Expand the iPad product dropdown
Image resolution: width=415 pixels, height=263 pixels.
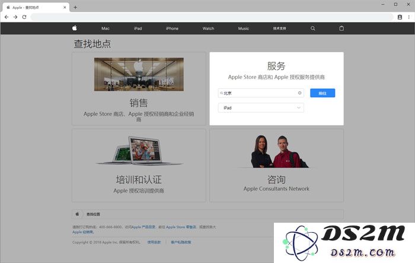pos(261,108)
